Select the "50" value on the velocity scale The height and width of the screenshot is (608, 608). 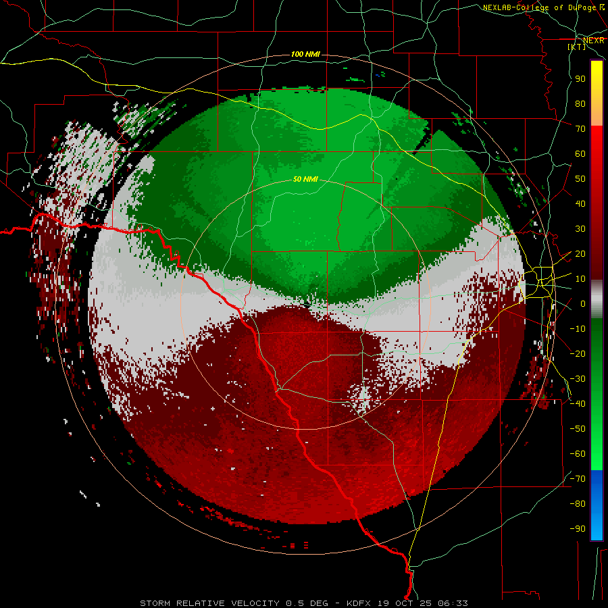point(580,179)
